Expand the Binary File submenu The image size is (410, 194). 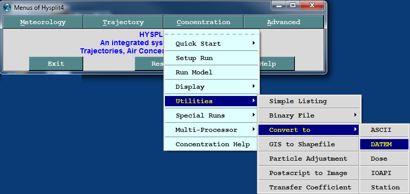(x=309, y=115)
